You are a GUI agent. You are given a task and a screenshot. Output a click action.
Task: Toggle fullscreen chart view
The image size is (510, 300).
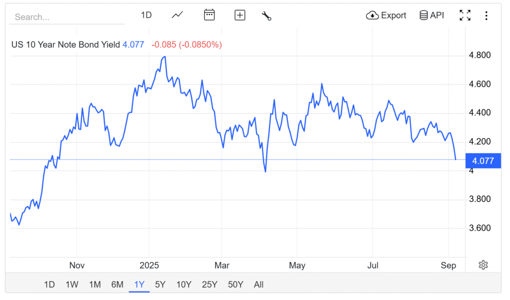tap(465, 15)
